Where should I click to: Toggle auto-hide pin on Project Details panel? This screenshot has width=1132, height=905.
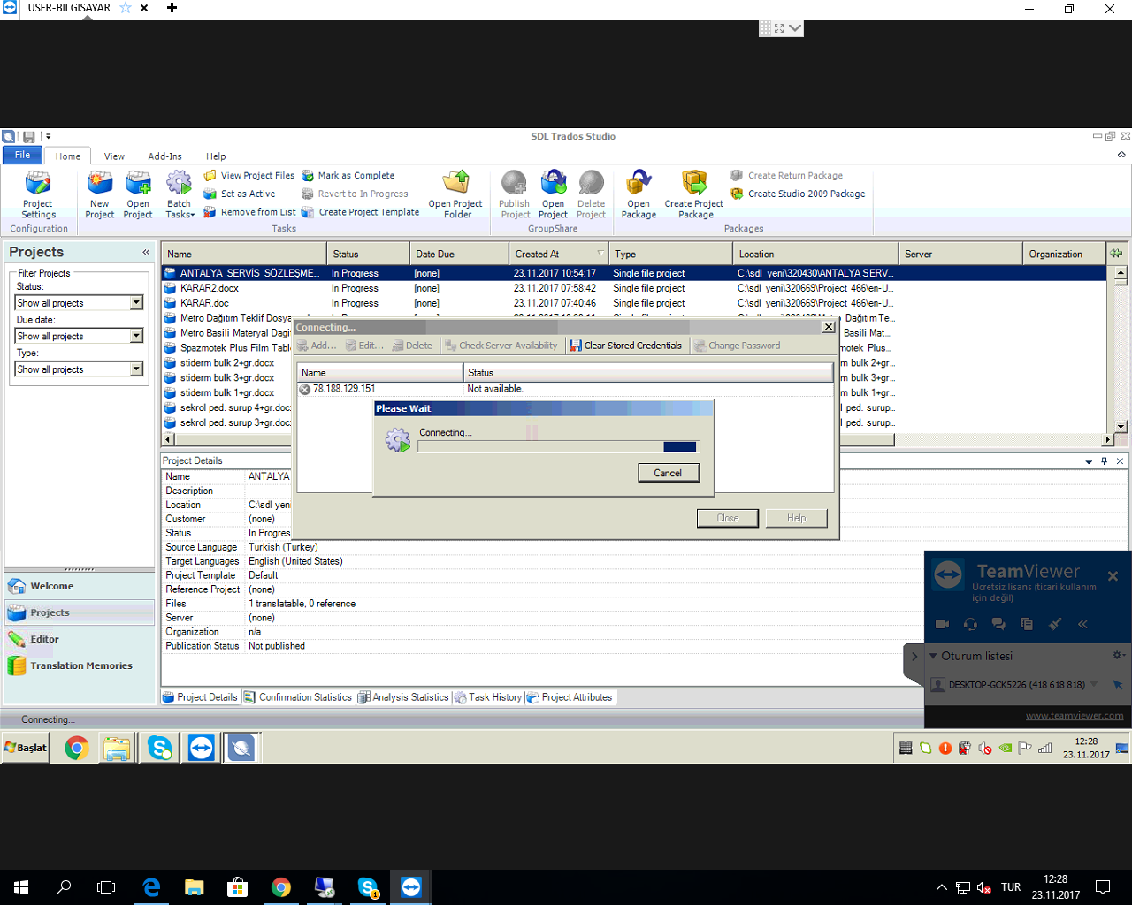(1104, 461)
